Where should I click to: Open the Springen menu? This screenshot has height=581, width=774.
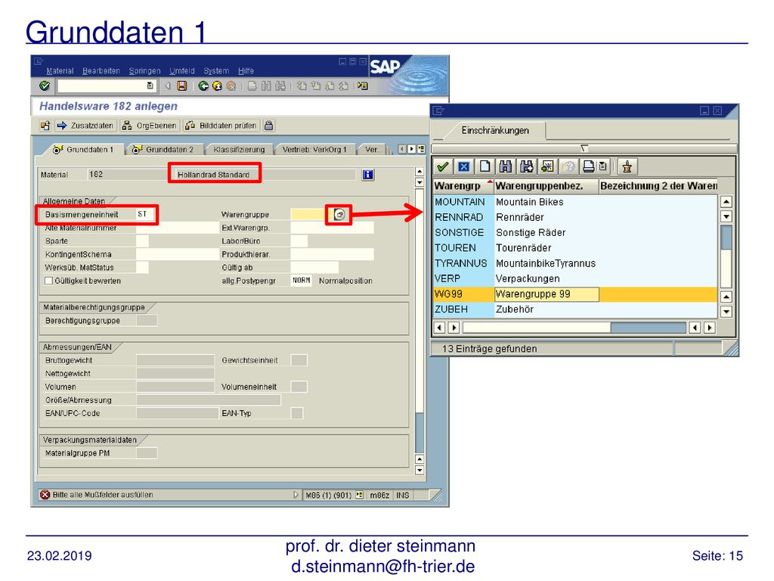(144, 70)
